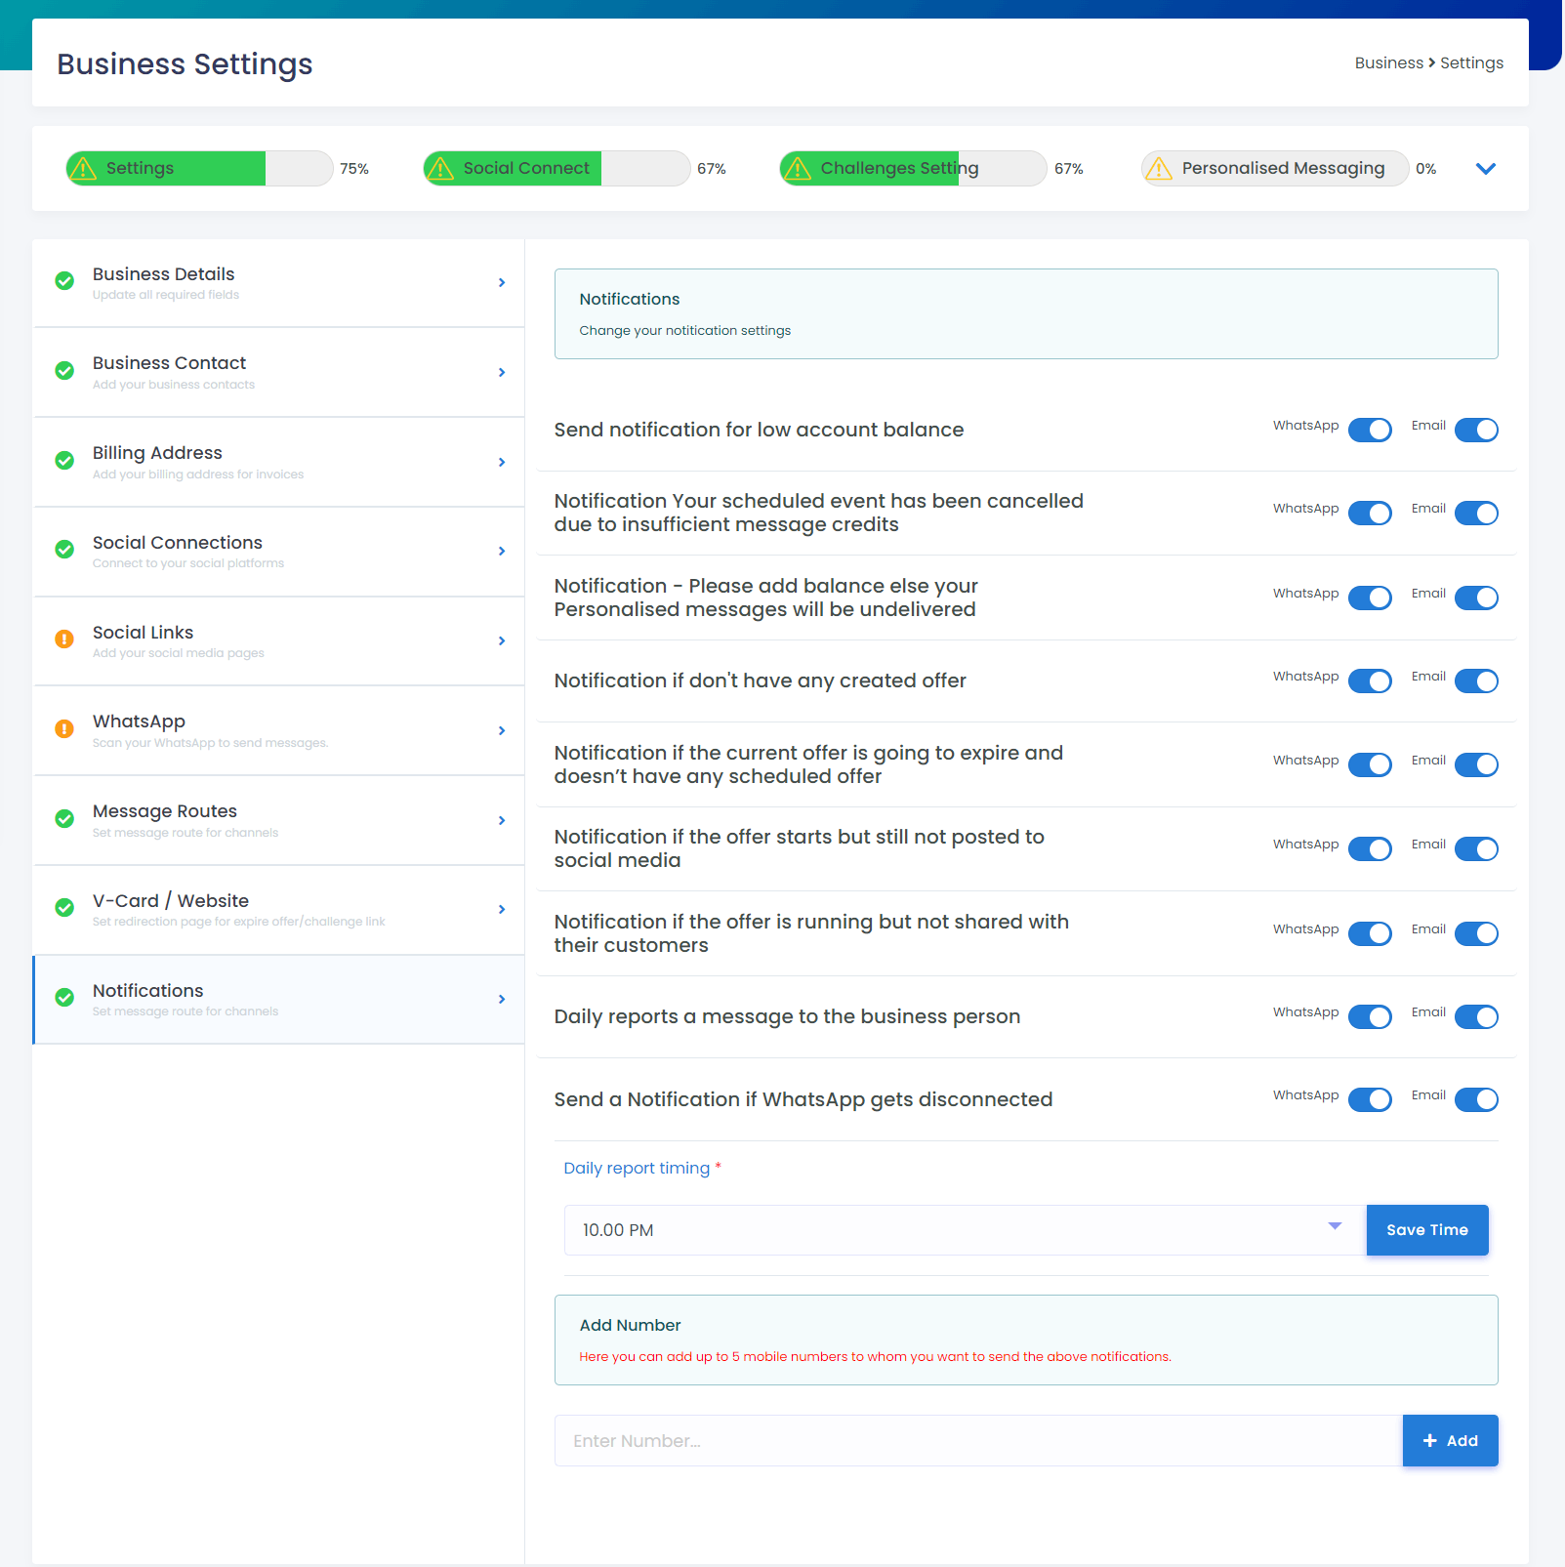This screenshot has width=1565, height=1567.
Task: Expand Social Connections via its chevron arrow
Action: (502, 551)
